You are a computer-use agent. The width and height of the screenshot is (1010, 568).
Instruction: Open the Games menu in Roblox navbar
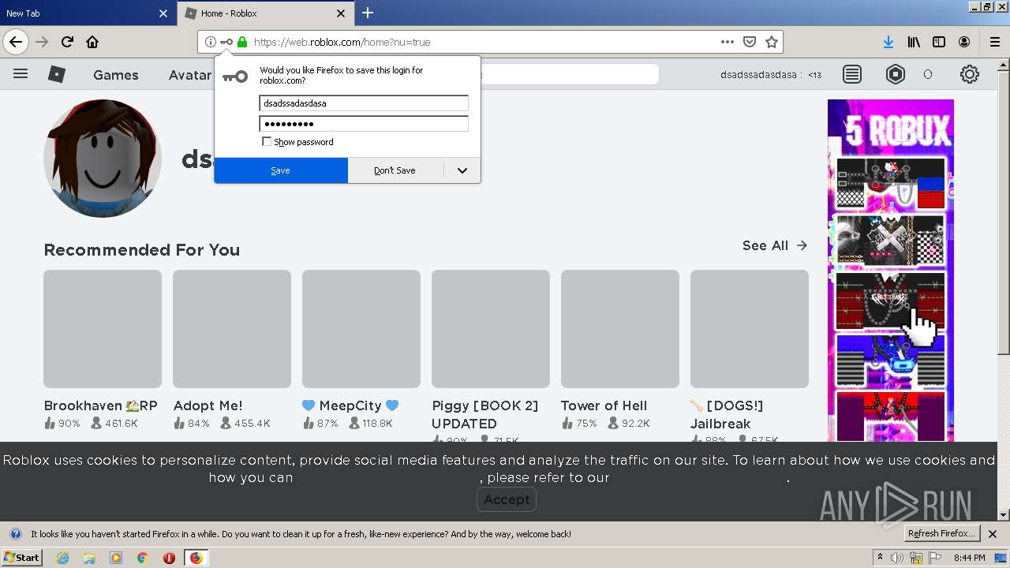(x=116, y=75)
